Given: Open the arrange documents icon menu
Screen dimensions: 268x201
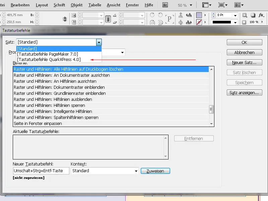Looking at the screenshot, I should pos(239,5).
